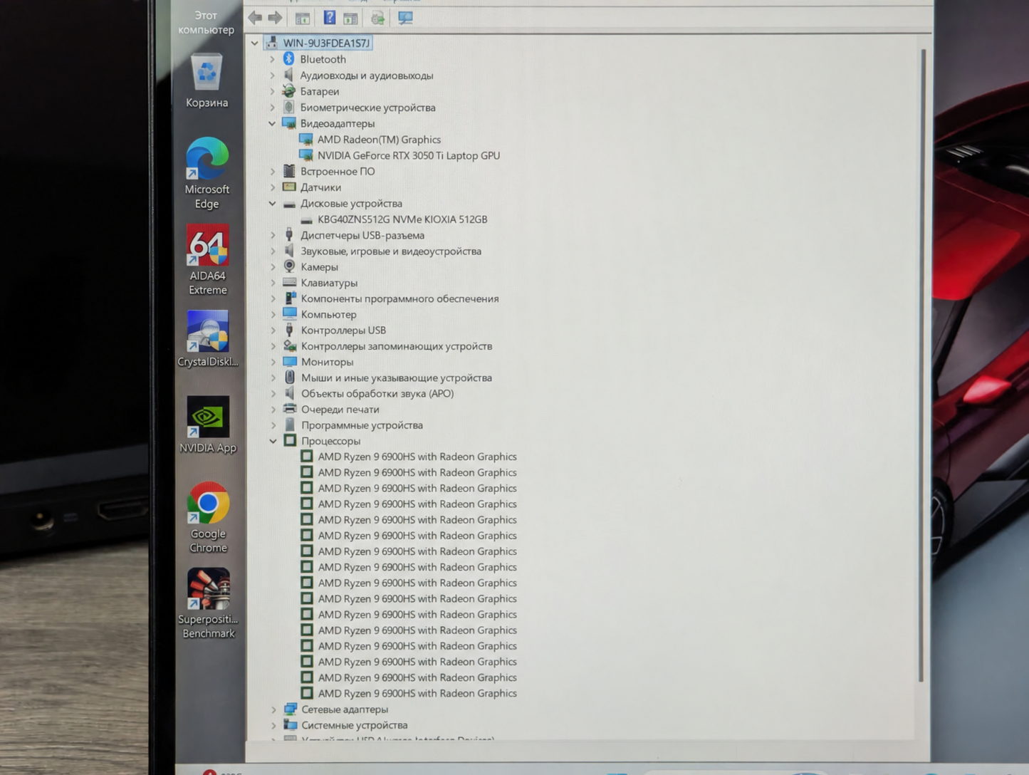The height and width of the screenshot is (775, 1029).
Task: Collapse the WIN-9U3FDEA1S7J root node
Action: click(254, 43)
